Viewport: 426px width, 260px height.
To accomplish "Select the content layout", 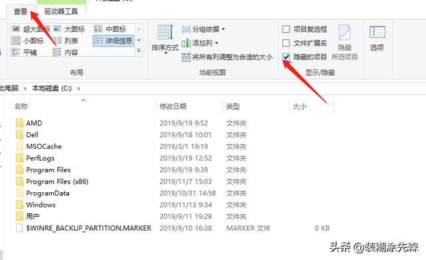I will pyautogui.click(x=65, y=52).
